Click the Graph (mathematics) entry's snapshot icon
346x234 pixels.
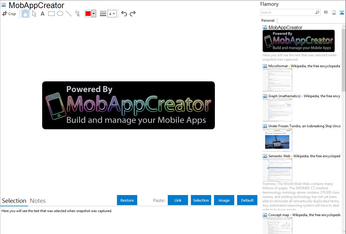pos(265,96)
